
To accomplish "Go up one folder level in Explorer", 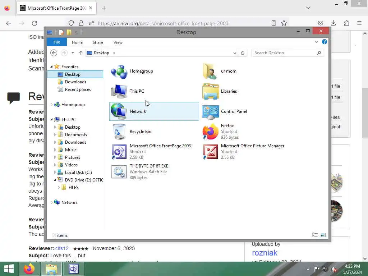I will [81, 53].
